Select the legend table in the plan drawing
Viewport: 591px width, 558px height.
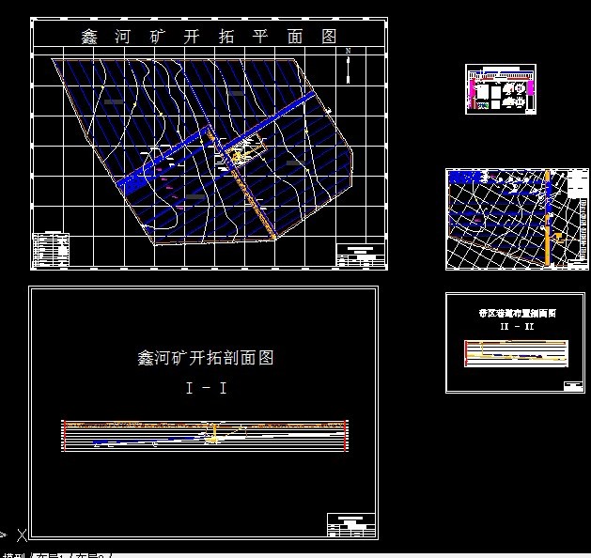[51, 250]
